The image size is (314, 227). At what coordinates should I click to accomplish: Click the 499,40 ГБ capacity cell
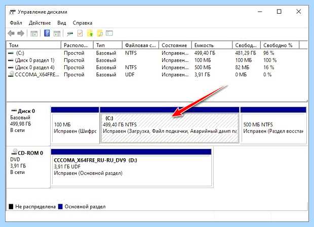point(205,53)
